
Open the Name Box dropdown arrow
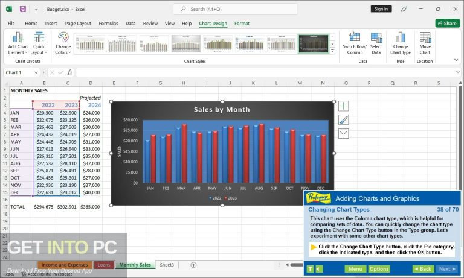[x=36, y=72]
